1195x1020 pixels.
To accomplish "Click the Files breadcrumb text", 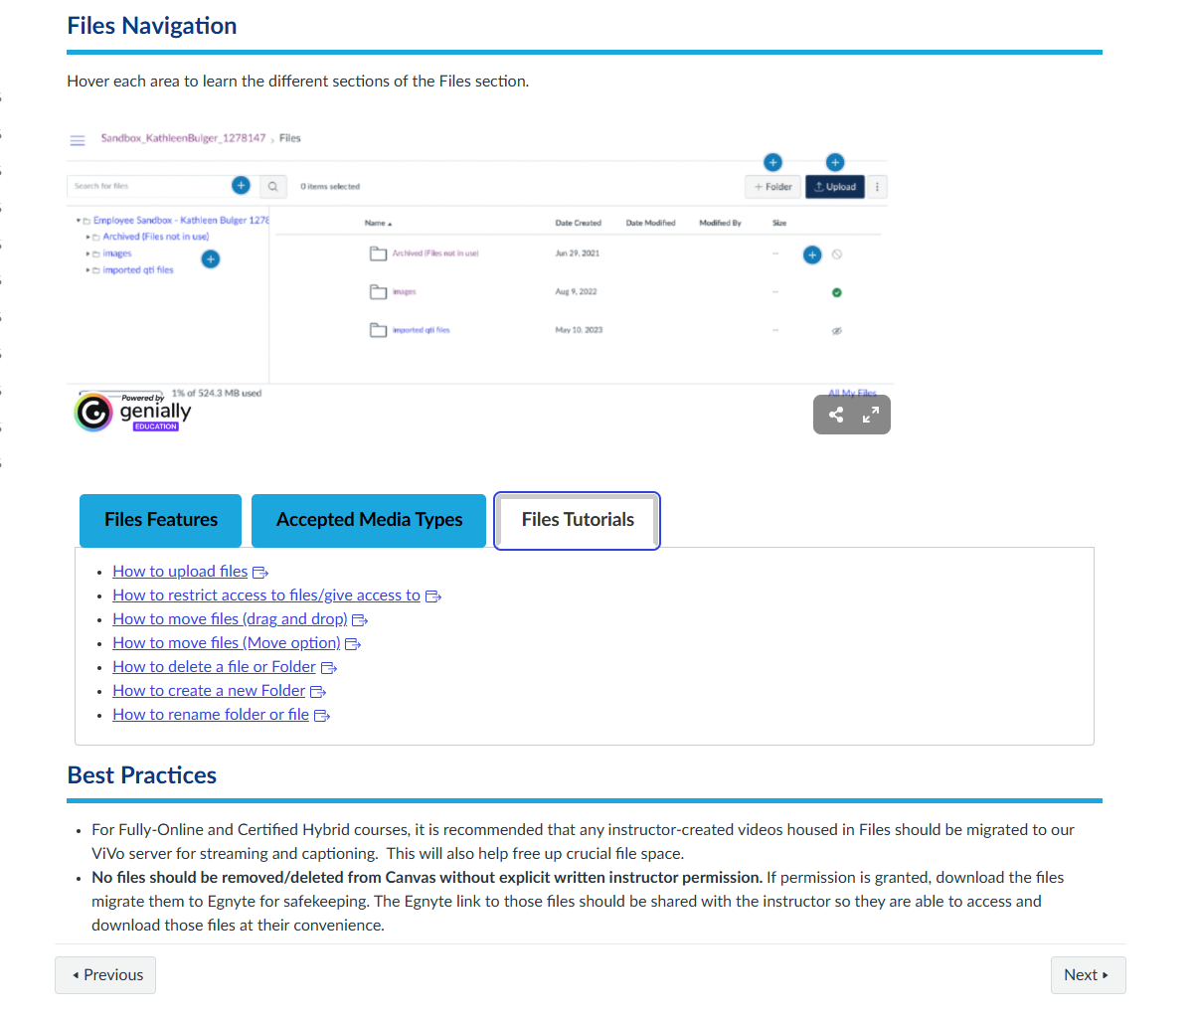I will [290, 138].
